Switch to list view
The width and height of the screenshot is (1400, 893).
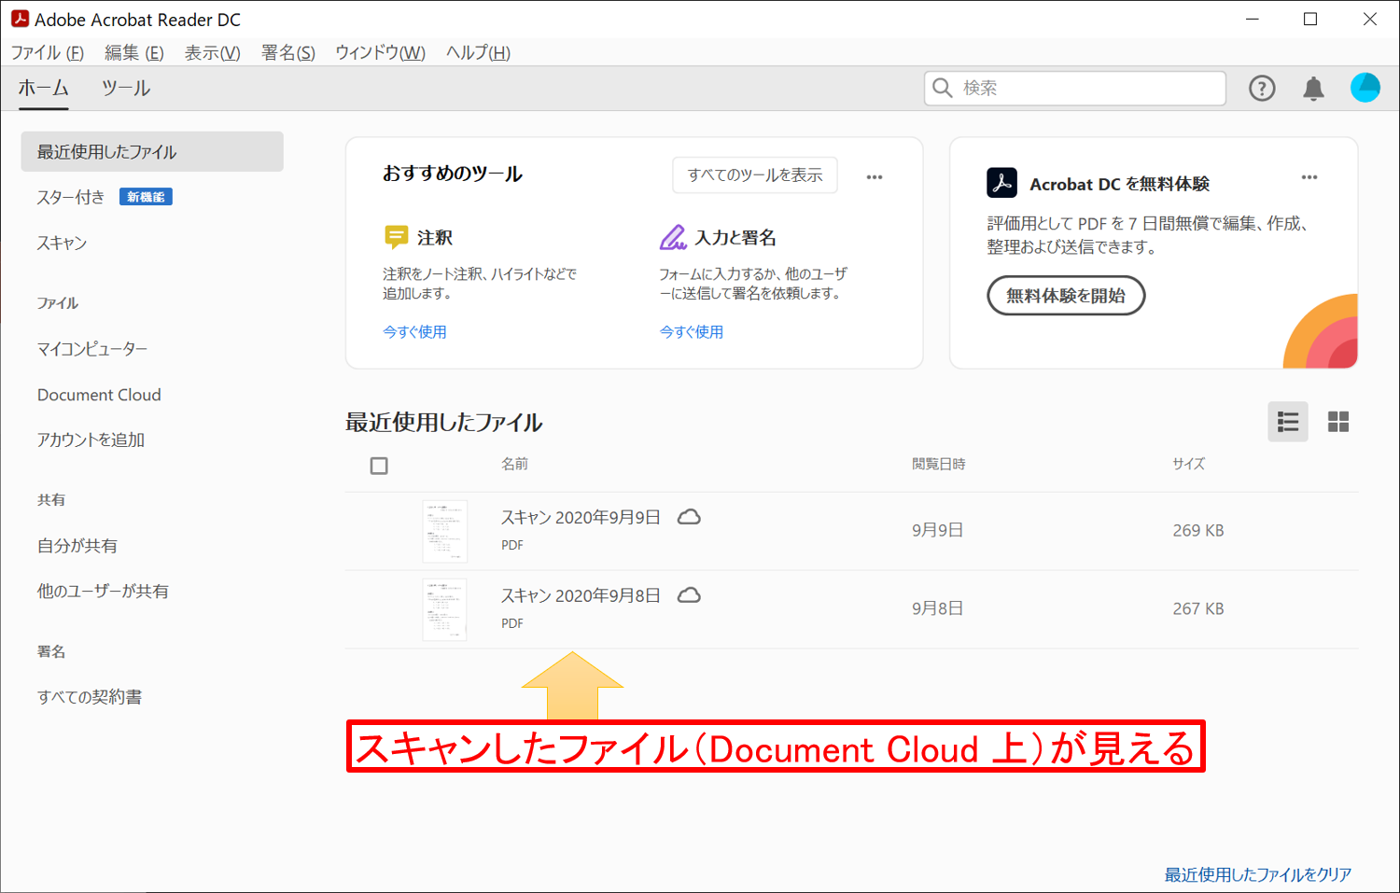point(1288,422)
